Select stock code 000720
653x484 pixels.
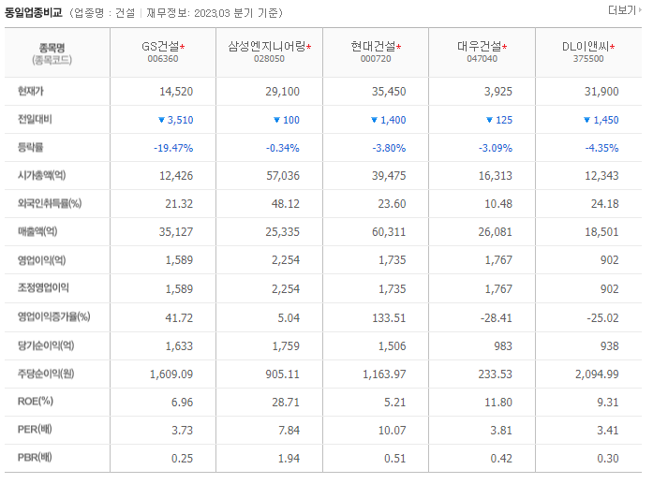click(x=376, y=59)
